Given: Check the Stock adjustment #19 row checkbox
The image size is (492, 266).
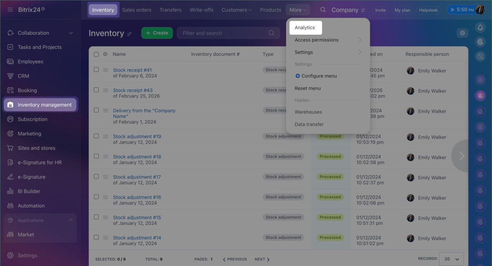Looking at the screenshot, I should click(96, 136).
